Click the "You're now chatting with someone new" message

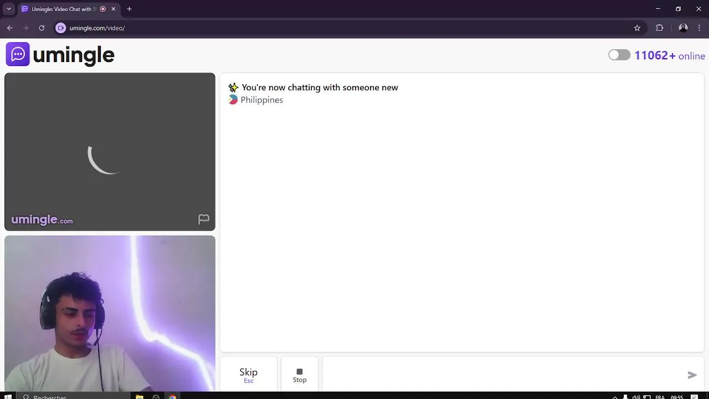tap(320, 88)
